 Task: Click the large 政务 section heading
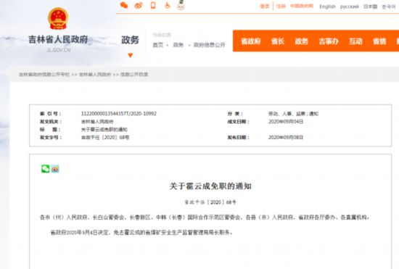130,40
